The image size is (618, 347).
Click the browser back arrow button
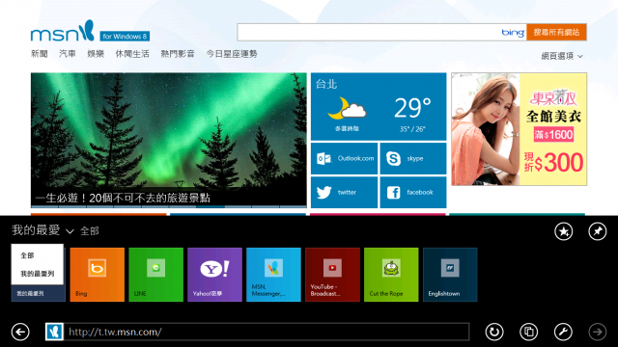[20, 332]
